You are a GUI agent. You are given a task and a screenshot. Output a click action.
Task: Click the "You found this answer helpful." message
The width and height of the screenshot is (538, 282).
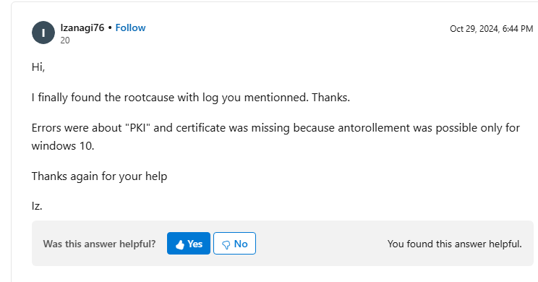(455, 244)
